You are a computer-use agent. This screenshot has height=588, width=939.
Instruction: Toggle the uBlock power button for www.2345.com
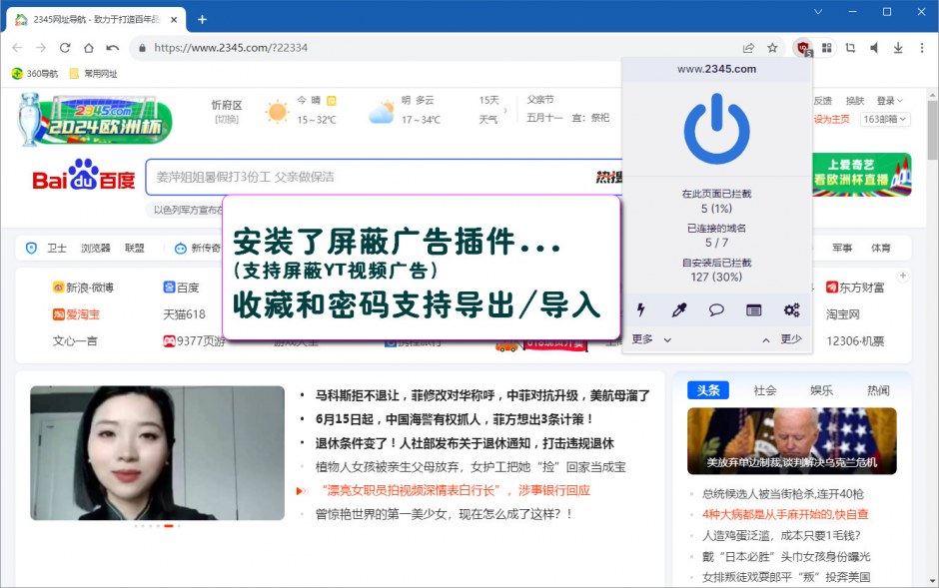pos(717,129)
